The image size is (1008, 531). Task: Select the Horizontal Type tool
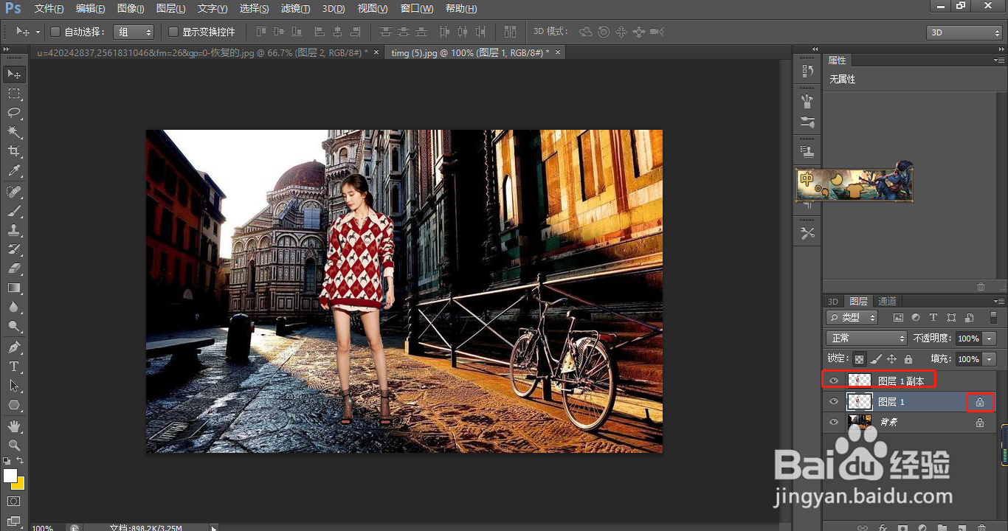(x=14, y=366)
